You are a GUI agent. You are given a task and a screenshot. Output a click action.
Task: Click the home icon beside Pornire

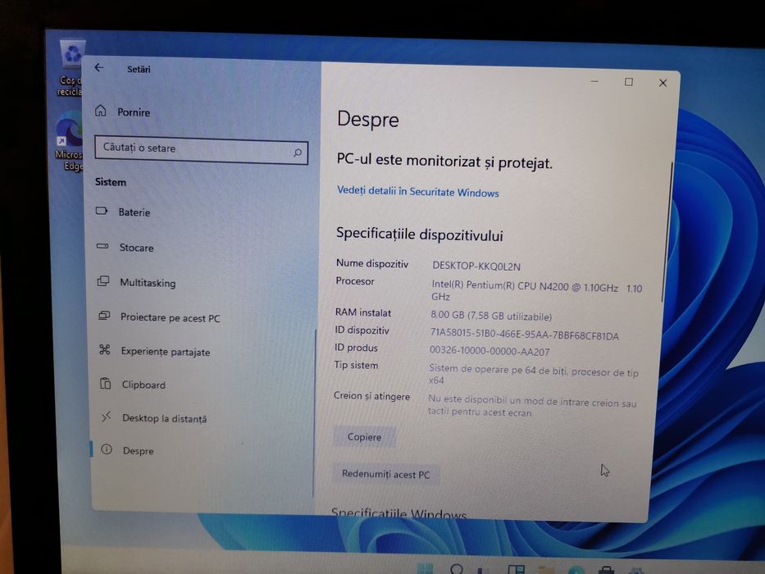(x=101, y=111)
